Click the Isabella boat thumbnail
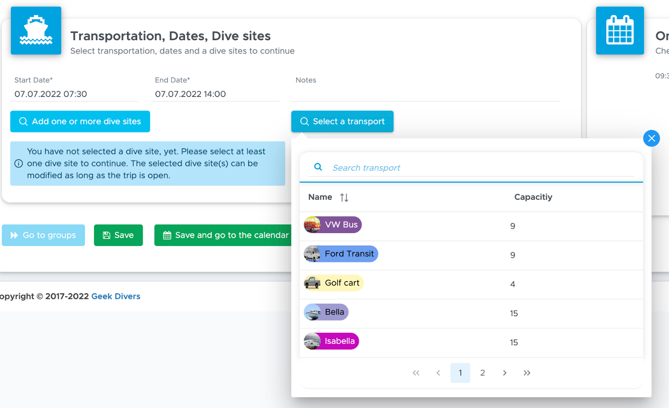This screenshot has width=669, height=408. coord(312,341)
